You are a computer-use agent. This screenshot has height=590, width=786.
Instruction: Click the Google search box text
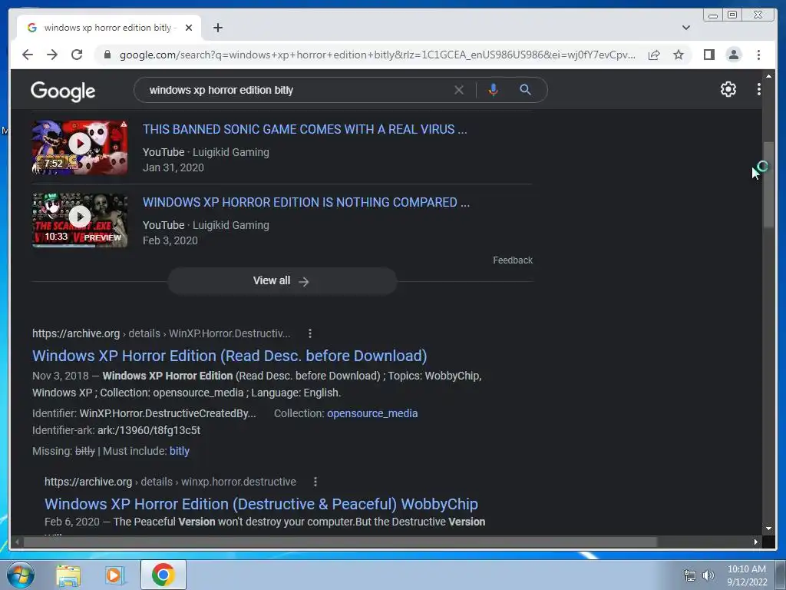pyautogui.click(x=221, y=90)
